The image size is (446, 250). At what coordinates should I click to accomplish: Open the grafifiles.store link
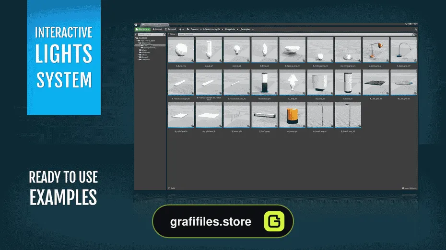click(x=211, y=221)
